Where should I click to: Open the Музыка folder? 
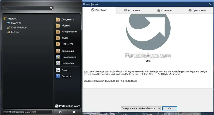click(63, 25)
